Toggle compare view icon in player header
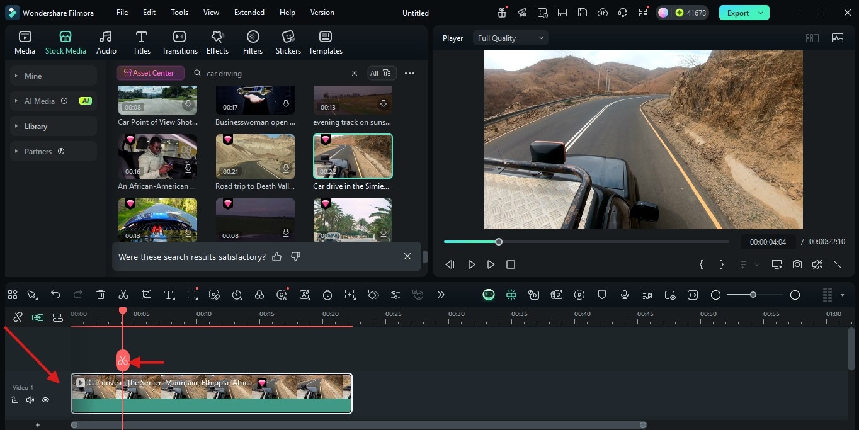Viewport: 859px width, 430px height. point(812,38)
